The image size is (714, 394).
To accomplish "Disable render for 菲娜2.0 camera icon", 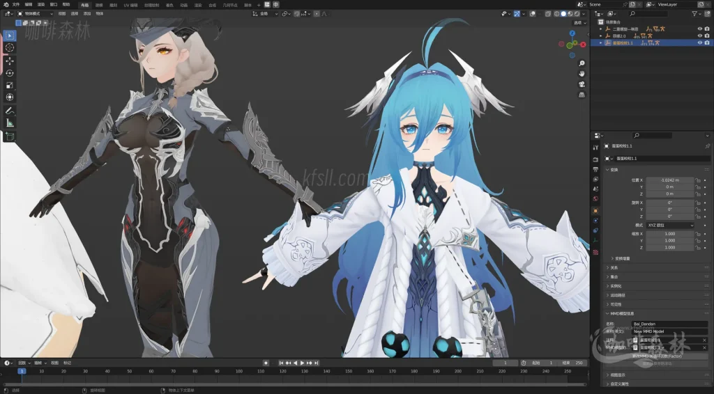I will click(707, 36).
